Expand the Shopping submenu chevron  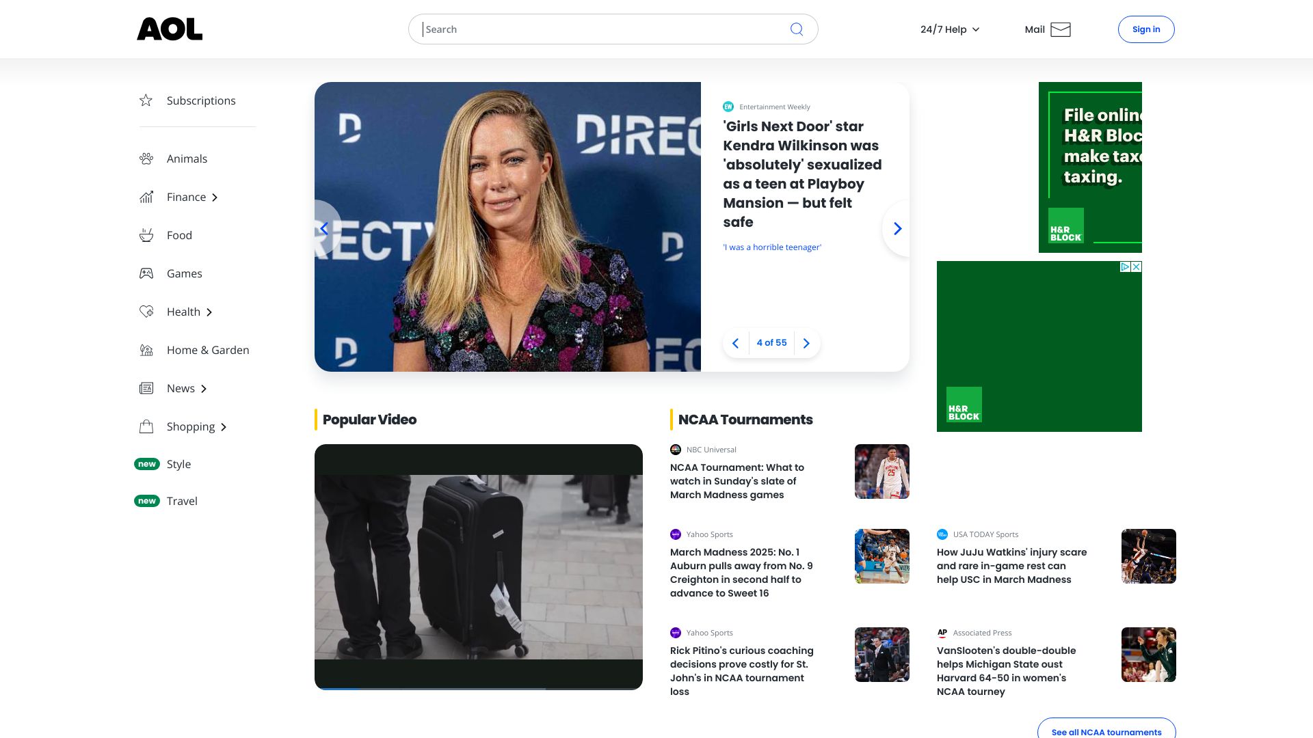pos(224,427)
